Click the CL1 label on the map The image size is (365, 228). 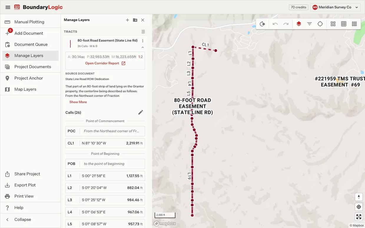pos(205,45)
